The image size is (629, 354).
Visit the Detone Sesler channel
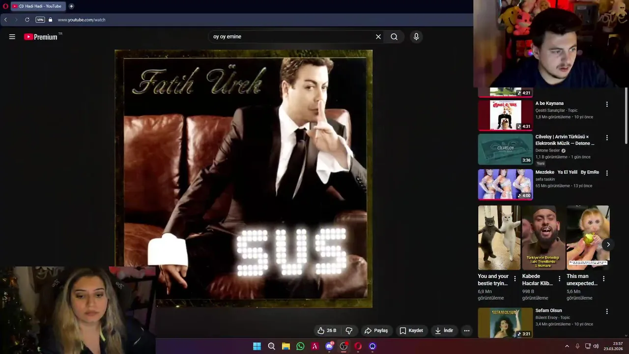pyautogui.click(x=547, y=150)
